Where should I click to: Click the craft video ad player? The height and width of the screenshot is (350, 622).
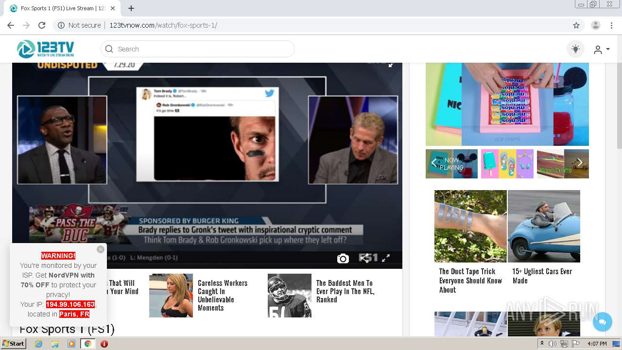[507, 104]
